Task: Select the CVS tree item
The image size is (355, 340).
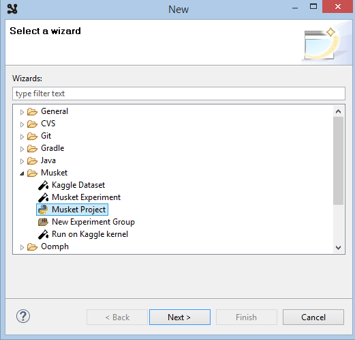Action: (48, 124)
